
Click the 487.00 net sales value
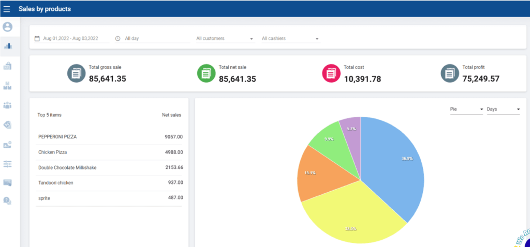[175, 198]
